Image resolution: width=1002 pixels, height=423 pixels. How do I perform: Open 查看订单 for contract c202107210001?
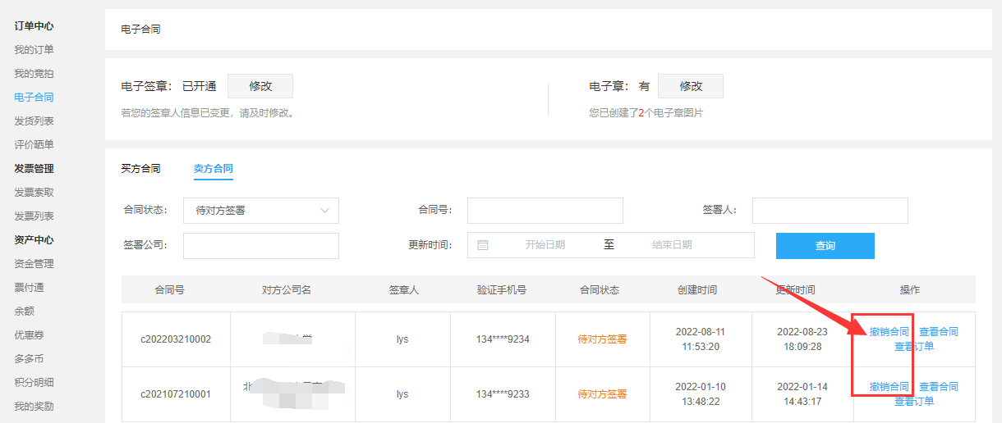click(x=913, y=402)
